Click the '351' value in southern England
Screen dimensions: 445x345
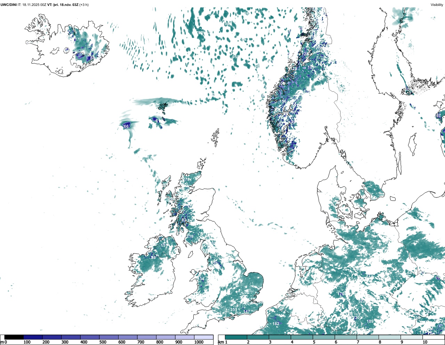pyautogui.click(x=234, y=309)
